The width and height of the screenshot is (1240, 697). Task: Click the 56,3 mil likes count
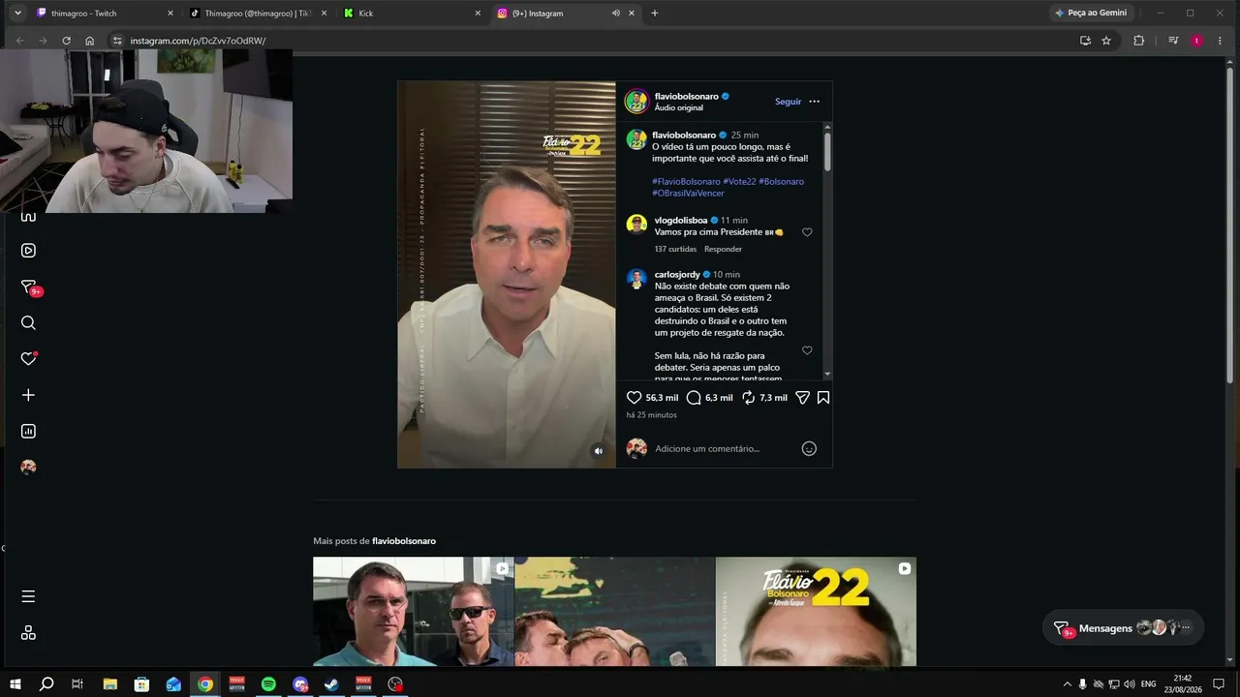[x=662, y=398]
